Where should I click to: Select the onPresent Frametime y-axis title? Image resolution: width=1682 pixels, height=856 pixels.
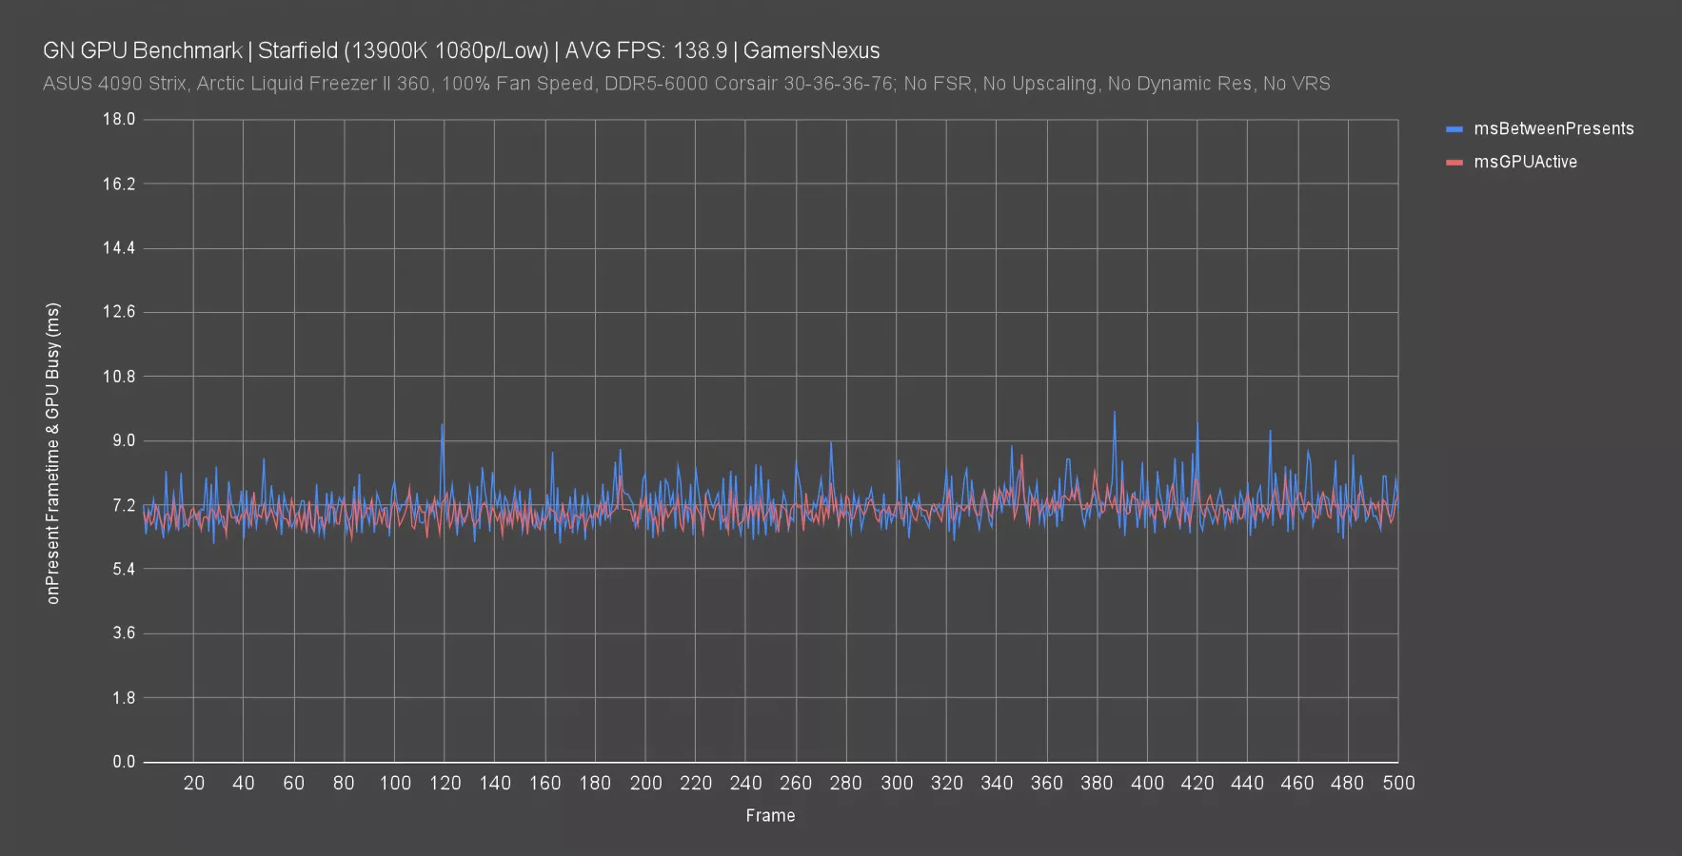click(53, 453)
